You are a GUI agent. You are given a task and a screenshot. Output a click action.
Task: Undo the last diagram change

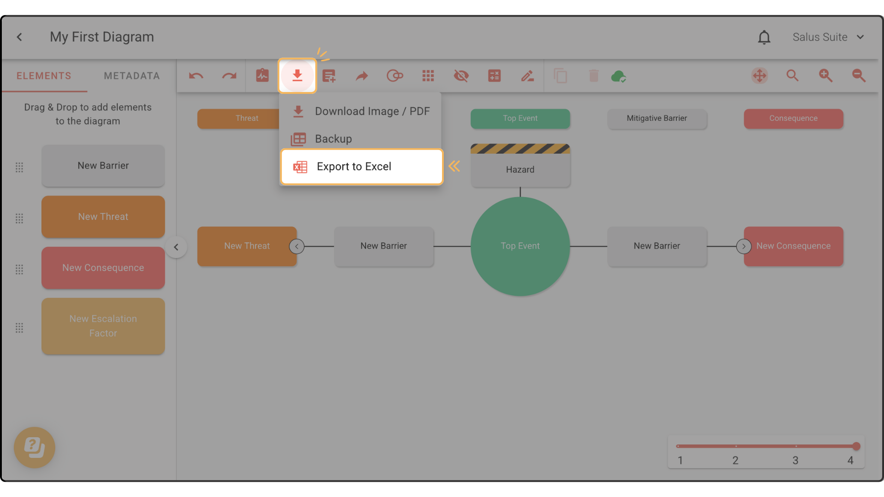[196, 76]
